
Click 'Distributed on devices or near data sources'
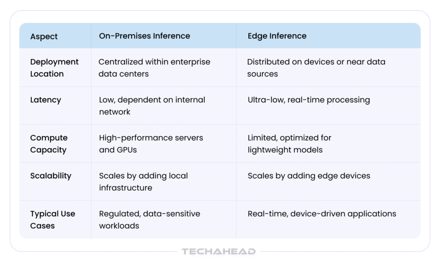pos(316,68)
